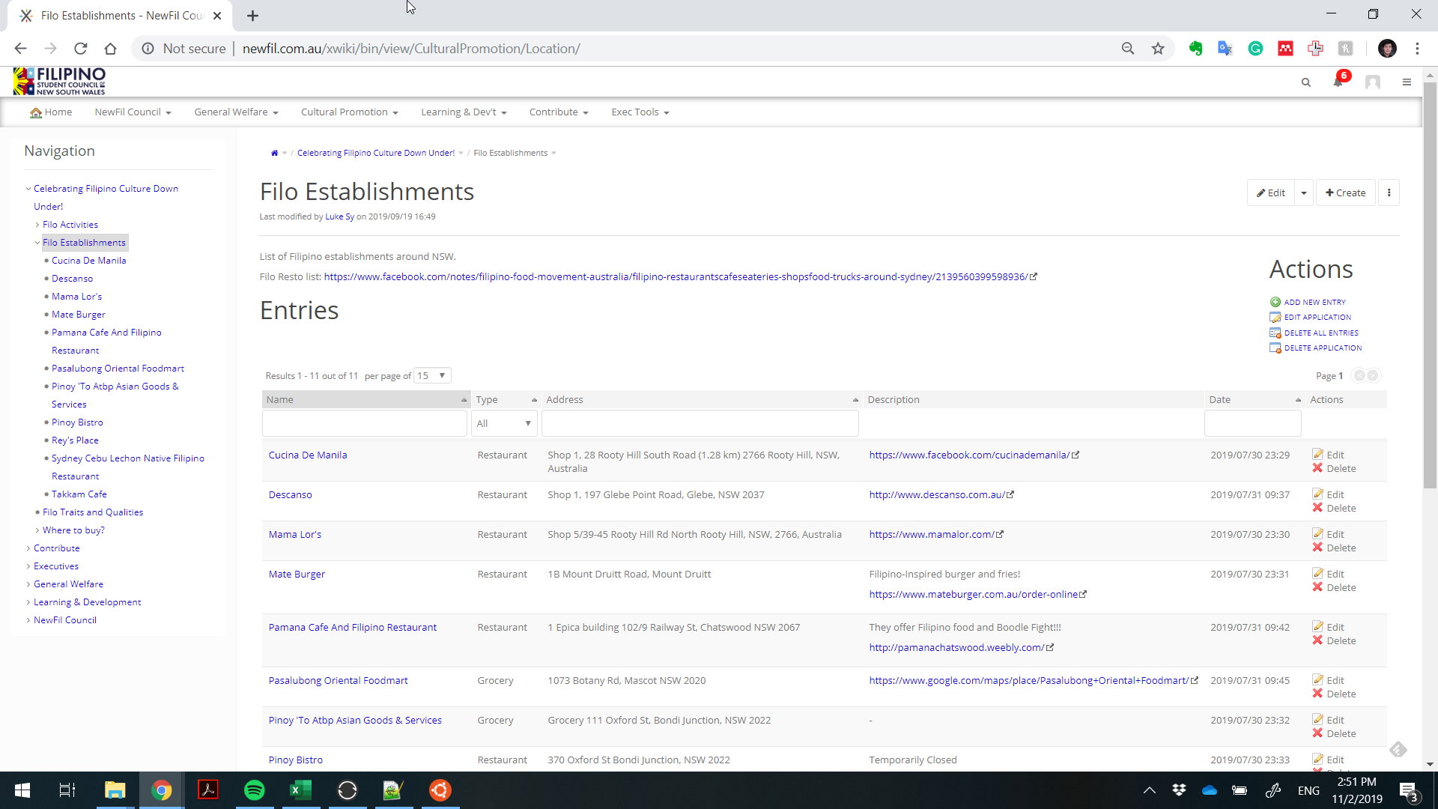
Task: Open the hamburger drawer menu
Action: (x=1407, y=82)
